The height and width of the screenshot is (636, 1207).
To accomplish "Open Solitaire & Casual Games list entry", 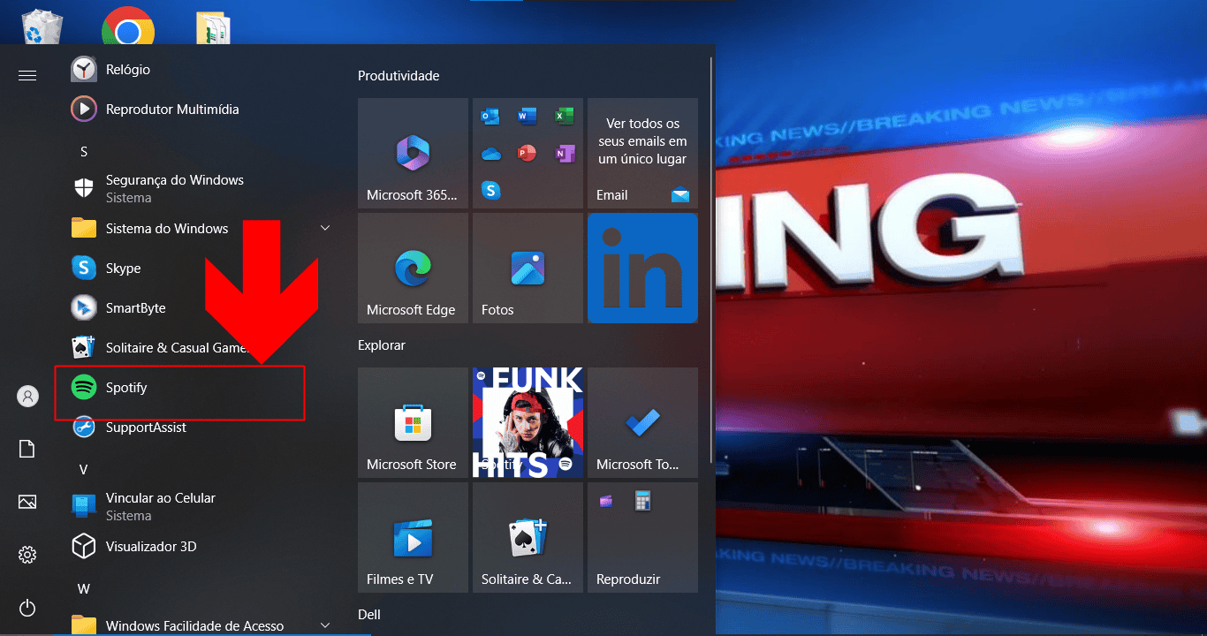I will 200,348.
